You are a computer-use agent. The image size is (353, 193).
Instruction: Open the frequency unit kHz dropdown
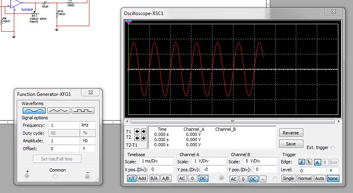pos(88,125)
